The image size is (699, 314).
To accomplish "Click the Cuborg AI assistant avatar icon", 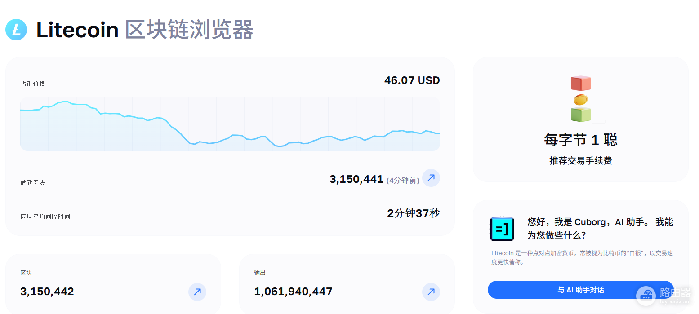I will pos(502,229).
